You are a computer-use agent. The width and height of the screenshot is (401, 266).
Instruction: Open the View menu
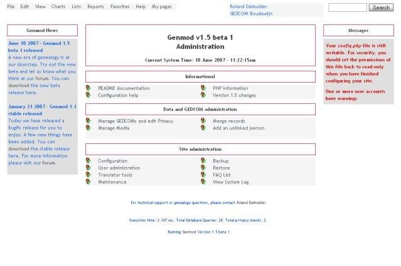[40, 7]
